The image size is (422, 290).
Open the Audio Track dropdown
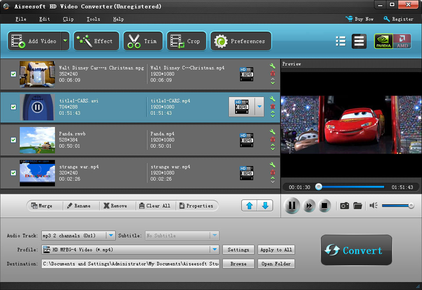pos(112,236)
